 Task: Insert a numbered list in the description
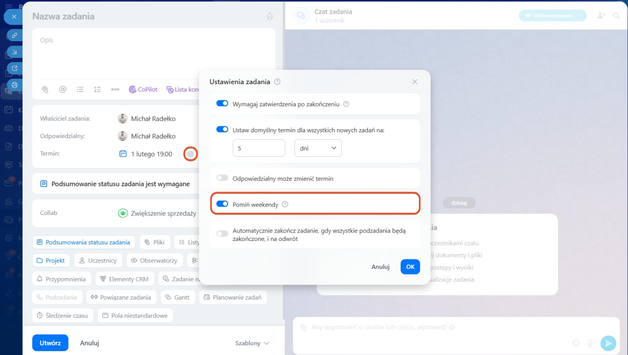[98, 90]
